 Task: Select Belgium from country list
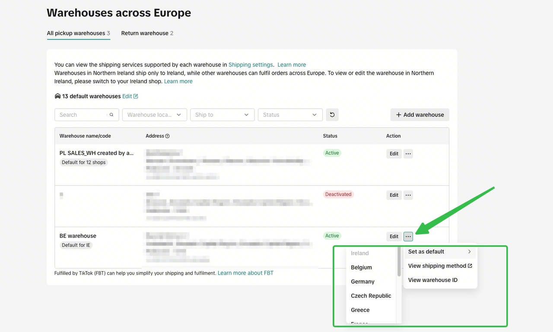point(362,267)
